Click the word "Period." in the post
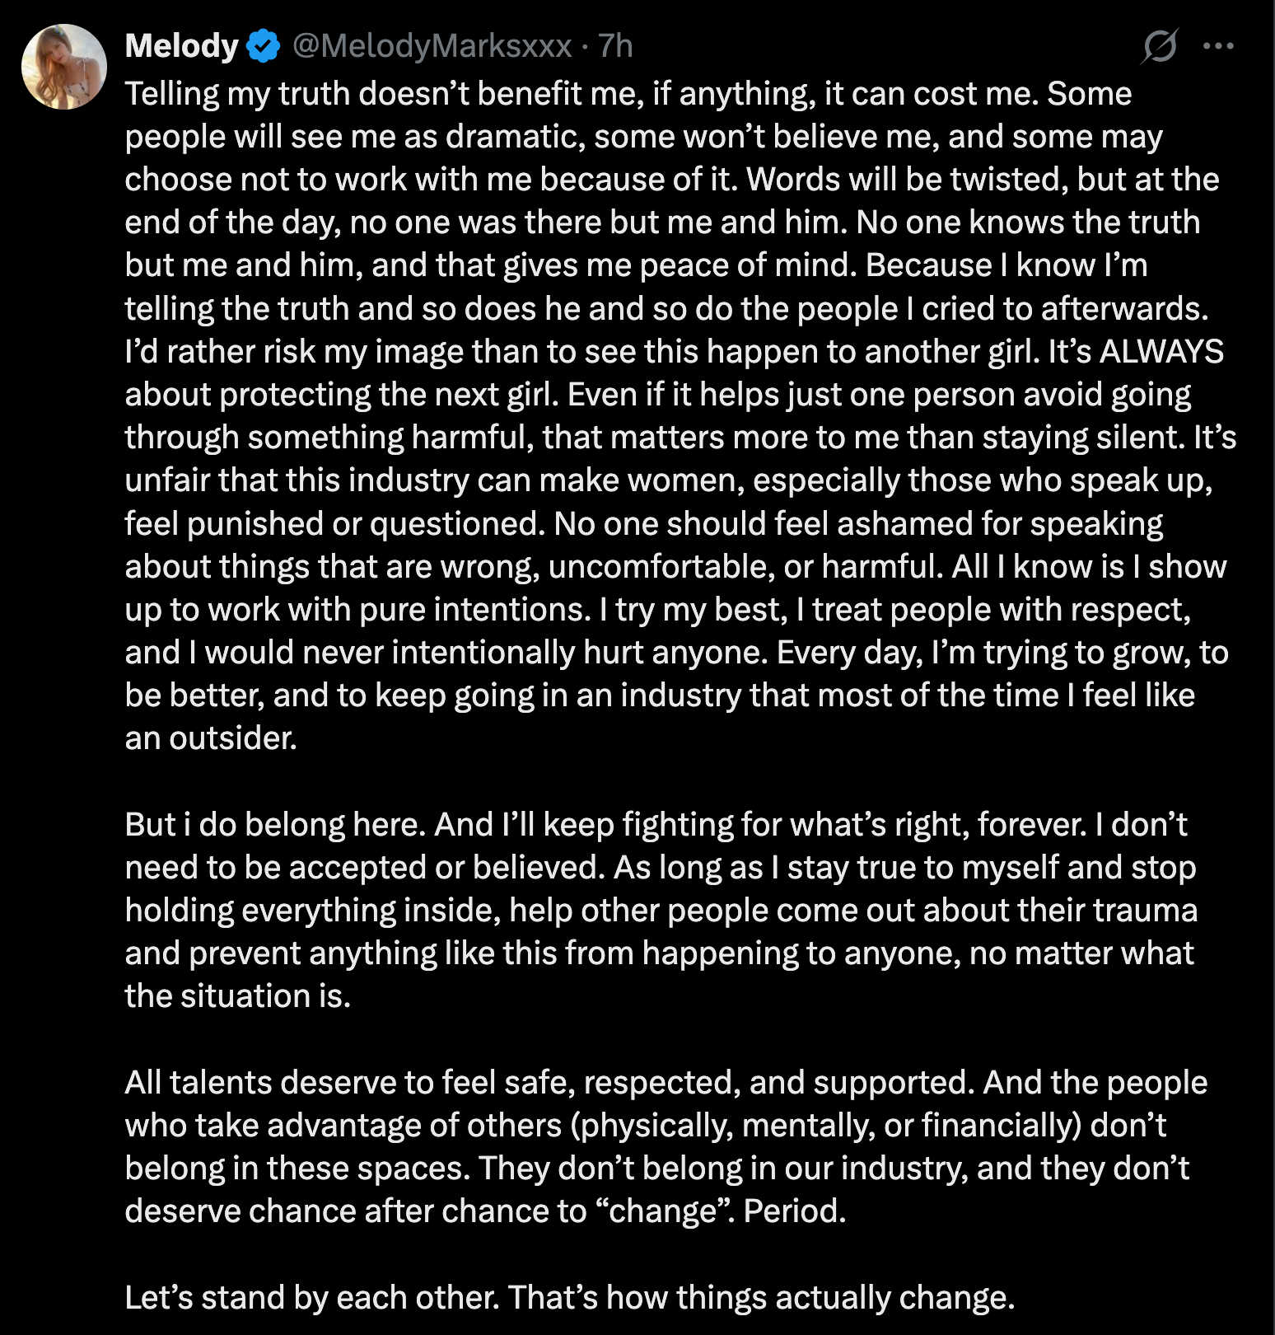 pos(795,1211)
